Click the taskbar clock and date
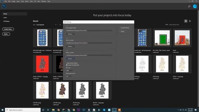Screen dimensions: 199x112 [x=190, y=110]
